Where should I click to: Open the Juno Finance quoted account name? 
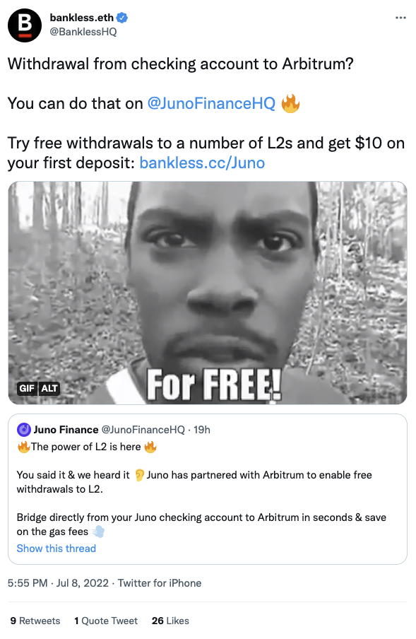[66, 430]
